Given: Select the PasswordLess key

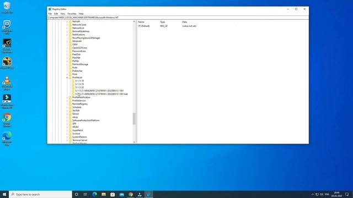Looking at the screenshot, I should [79, 51].
